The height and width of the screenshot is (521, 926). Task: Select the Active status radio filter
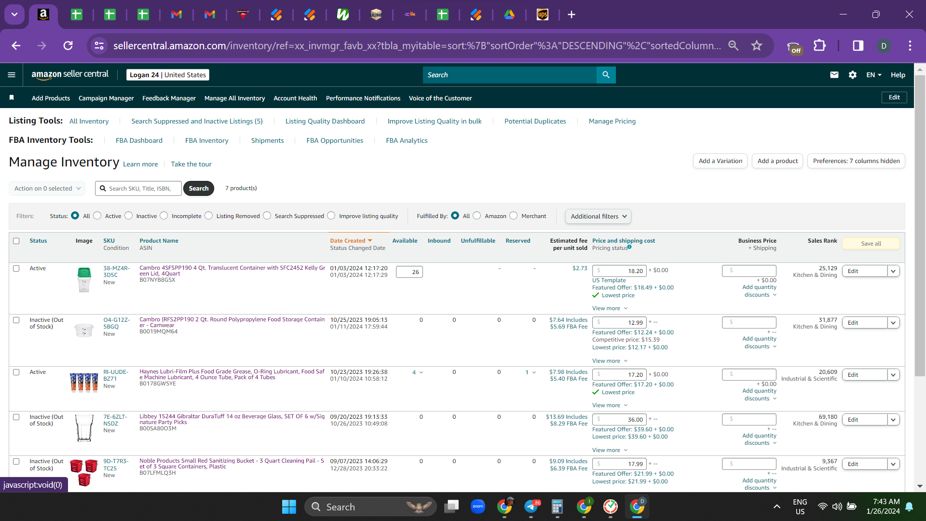tap(97, 216)
